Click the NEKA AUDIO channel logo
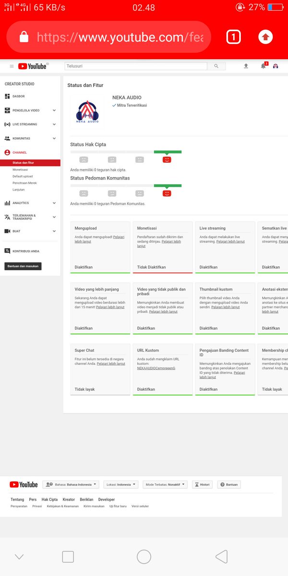288x576 pixels. [x=87, y=111]
